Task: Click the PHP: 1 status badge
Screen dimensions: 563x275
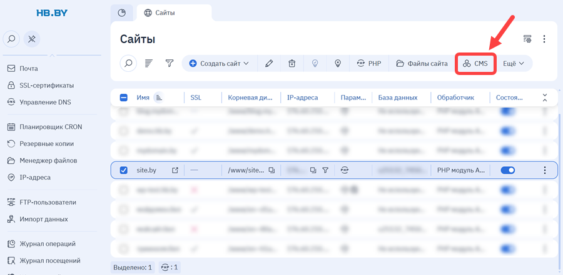Action: pos(170,267)
